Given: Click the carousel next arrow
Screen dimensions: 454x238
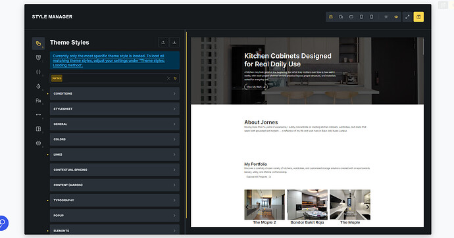Looking at the screenshot, I should pyautogui.click(x=367, y=207).
